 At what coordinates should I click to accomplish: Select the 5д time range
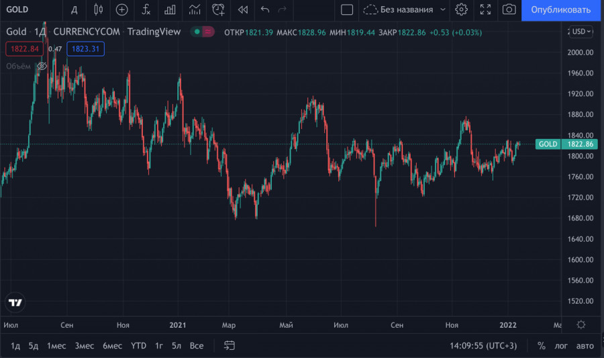(34, 346)
